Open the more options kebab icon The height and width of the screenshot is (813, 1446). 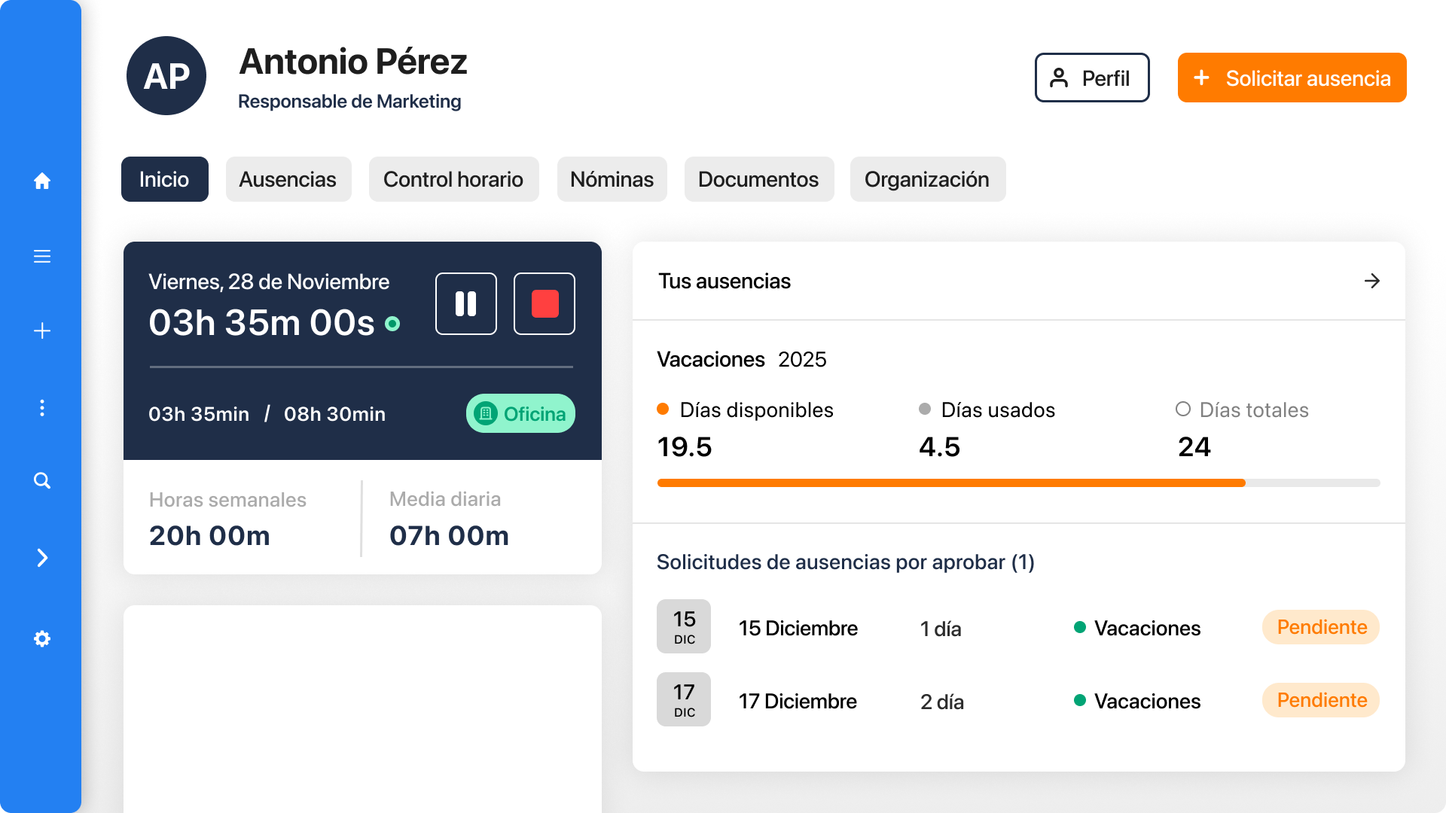pos(42,407)
